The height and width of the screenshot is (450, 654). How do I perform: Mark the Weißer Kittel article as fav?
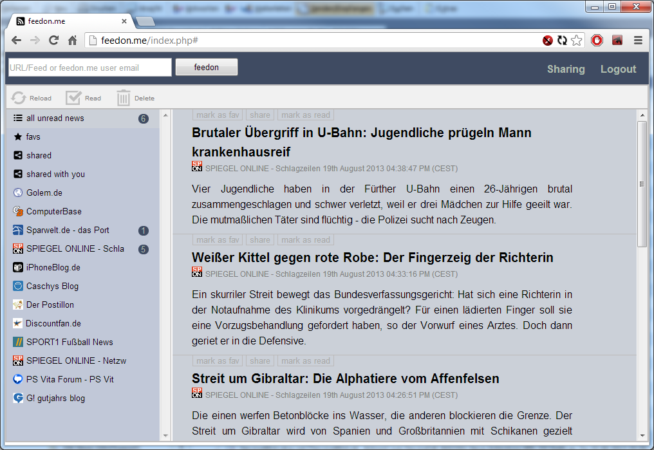point(218,239)
